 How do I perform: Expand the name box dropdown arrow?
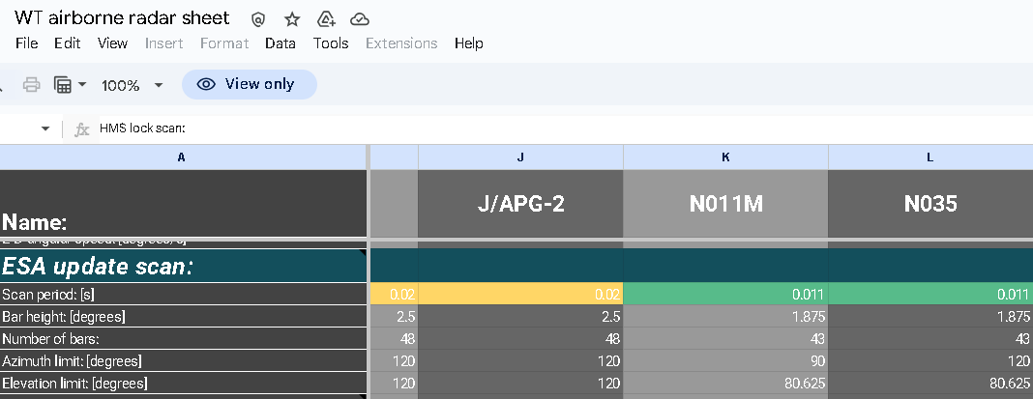(x=44, y=128)
